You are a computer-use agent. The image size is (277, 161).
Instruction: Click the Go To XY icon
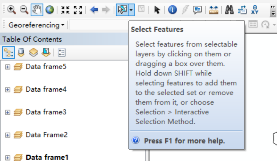255,10
